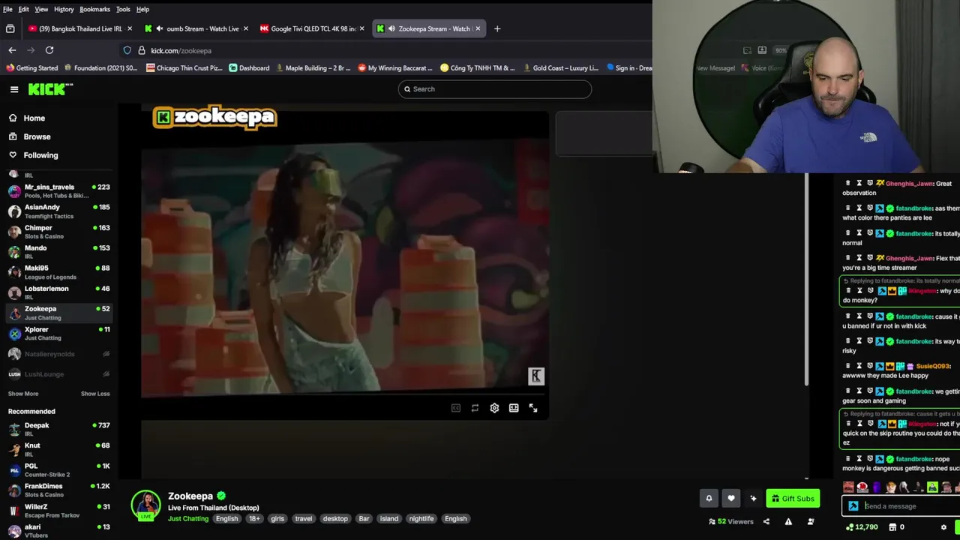Click the Kick search box
Image resolution: width=960 pixels, height=540 pixels.
pos(495,89)
